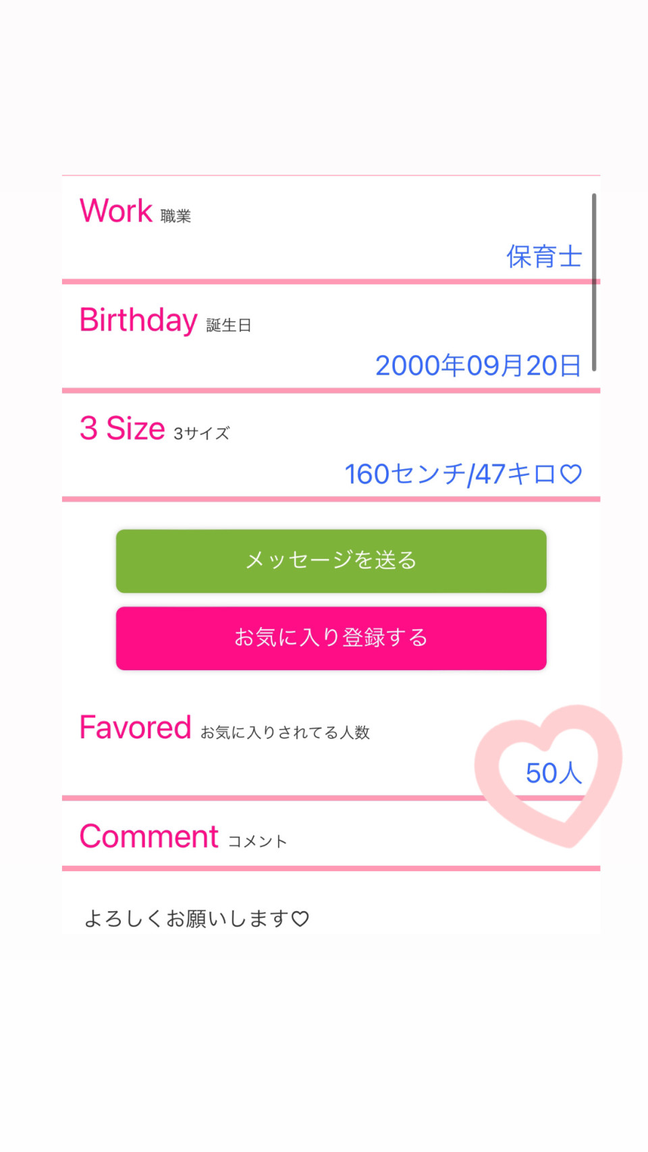Click the 職業 sublabel
This screenshot has height=1152, width=648.
175,216
